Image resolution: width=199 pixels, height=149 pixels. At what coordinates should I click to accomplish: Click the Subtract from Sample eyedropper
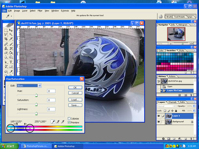tap(63, 122)
